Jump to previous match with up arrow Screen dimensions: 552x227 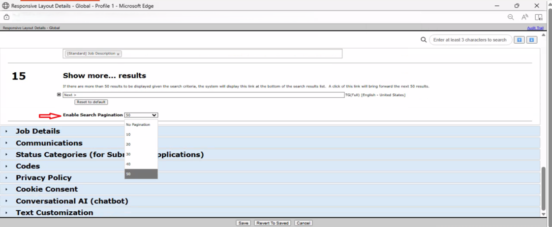(x=519, y=40)
